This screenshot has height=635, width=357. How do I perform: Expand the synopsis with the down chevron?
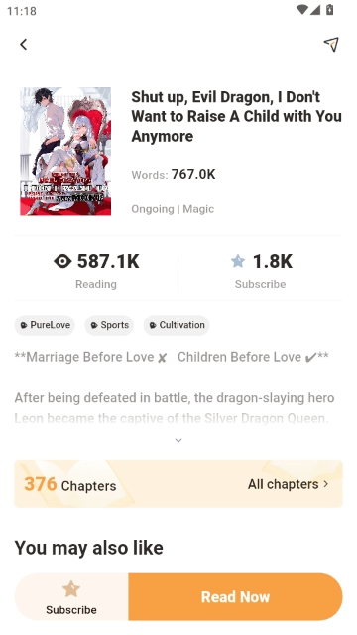(178, 440)
